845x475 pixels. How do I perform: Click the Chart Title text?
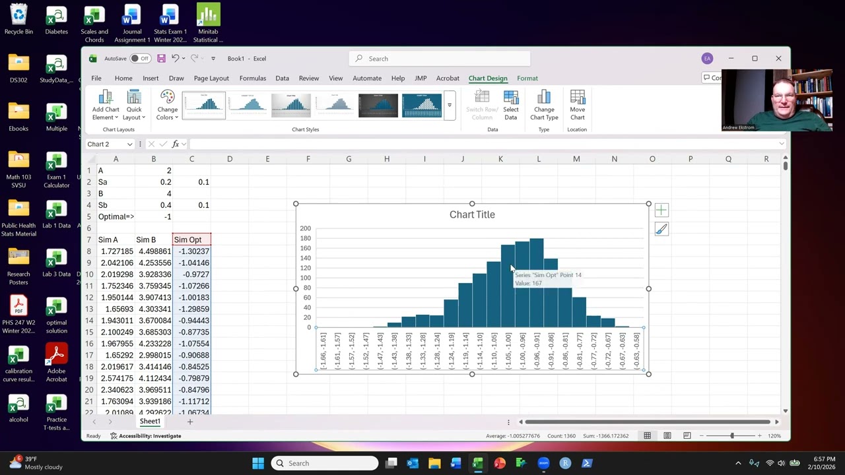[x=472, y=214]
